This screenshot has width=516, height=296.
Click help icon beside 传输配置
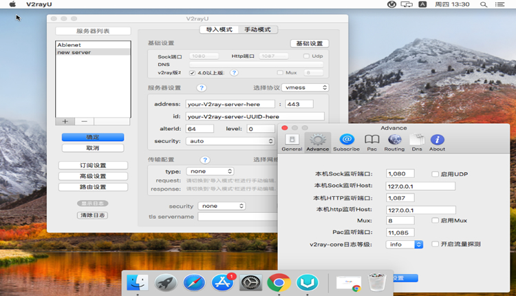pyautogui.click(x=205, y=160)
